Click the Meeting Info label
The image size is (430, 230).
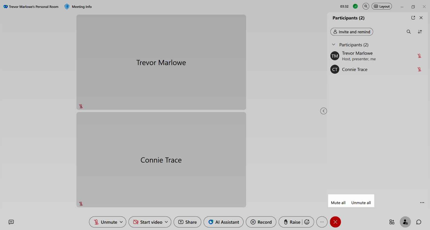82,7
